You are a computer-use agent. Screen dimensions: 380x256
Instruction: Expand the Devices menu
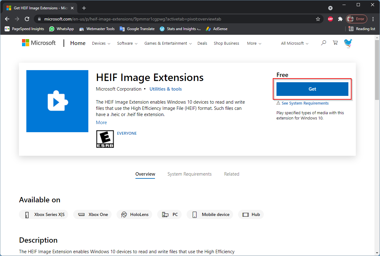tap(101, 43)
